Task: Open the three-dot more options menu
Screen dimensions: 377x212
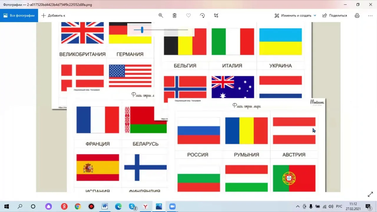Action: click(371, 16)
